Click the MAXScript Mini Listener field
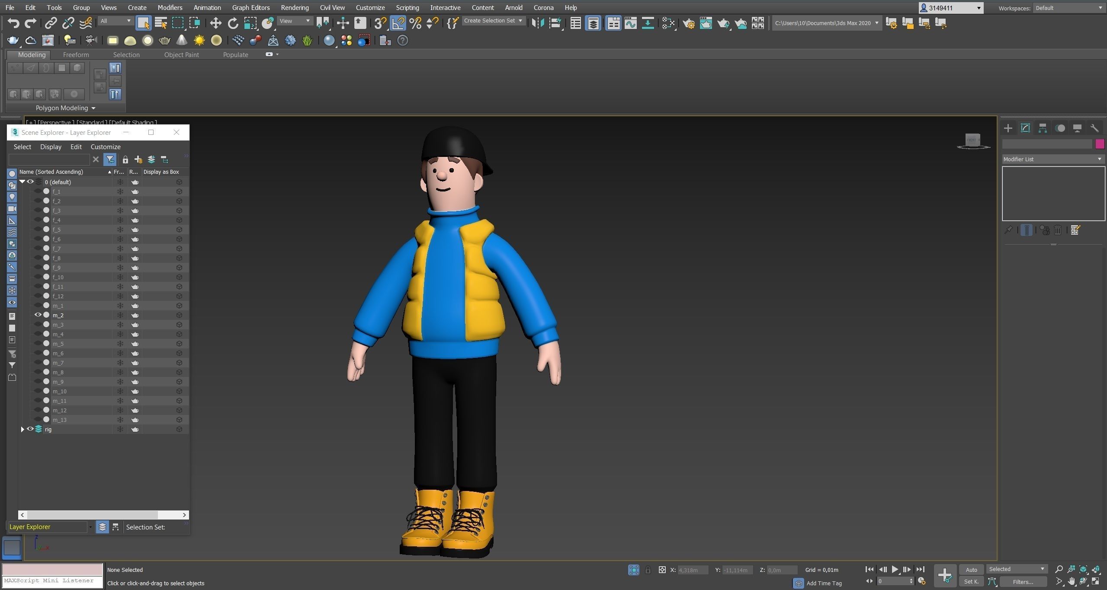1107x590 pixels. coord(52,580)
